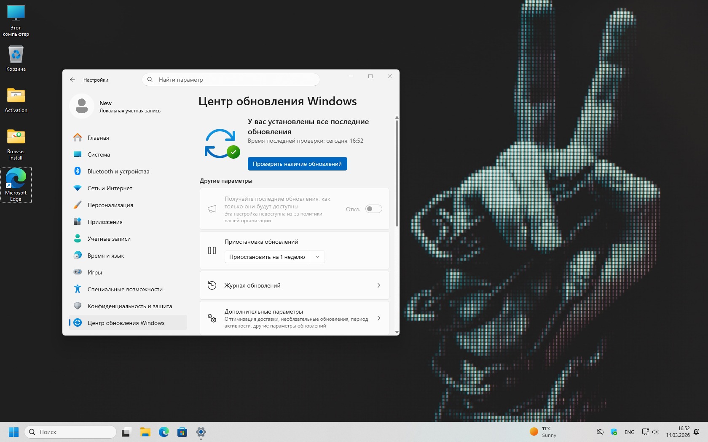This screenshot has width=708, height=442.
Task: Click the back arrow in Settings
Action: (72, 80)
